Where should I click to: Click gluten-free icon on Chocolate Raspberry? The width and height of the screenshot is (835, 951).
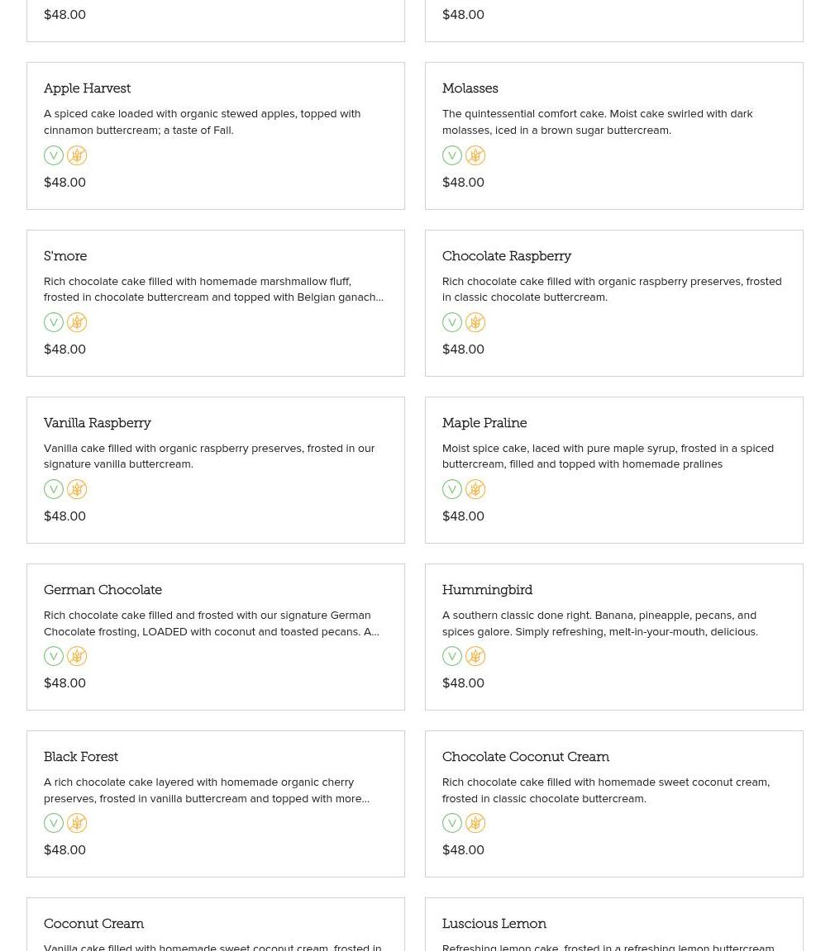(475, 322)
